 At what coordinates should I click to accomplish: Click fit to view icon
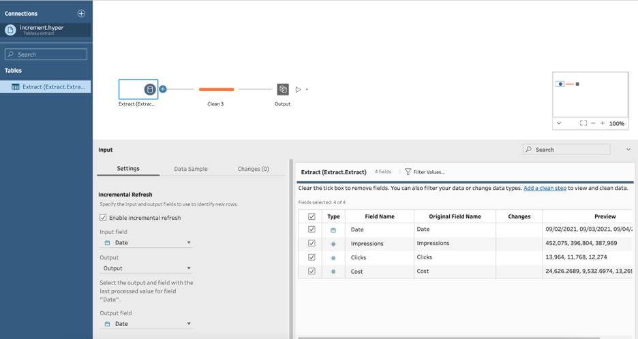click(583, 123)
